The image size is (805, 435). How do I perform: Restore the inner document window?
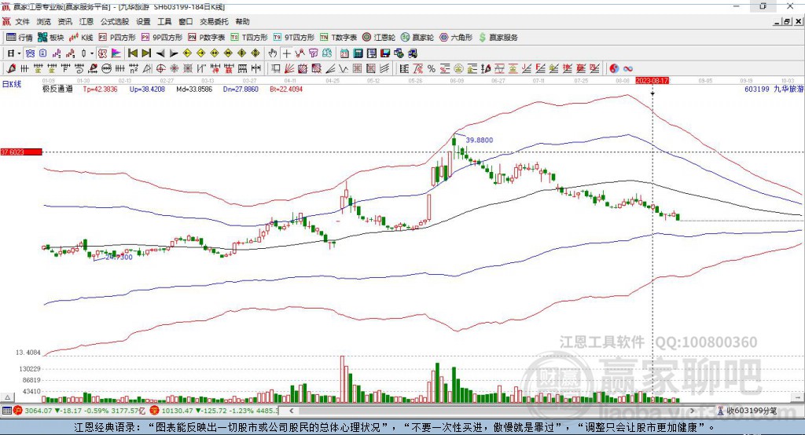point(788,21)
